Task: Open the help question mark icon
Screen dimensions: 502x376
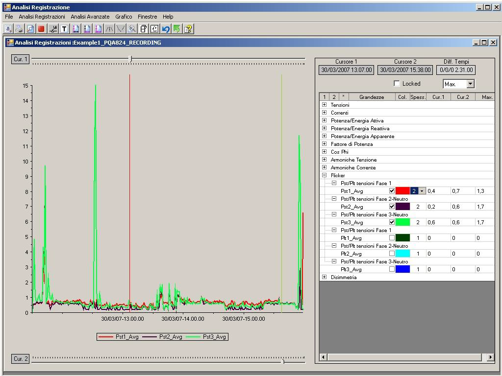Action: [x=188, y=29]
